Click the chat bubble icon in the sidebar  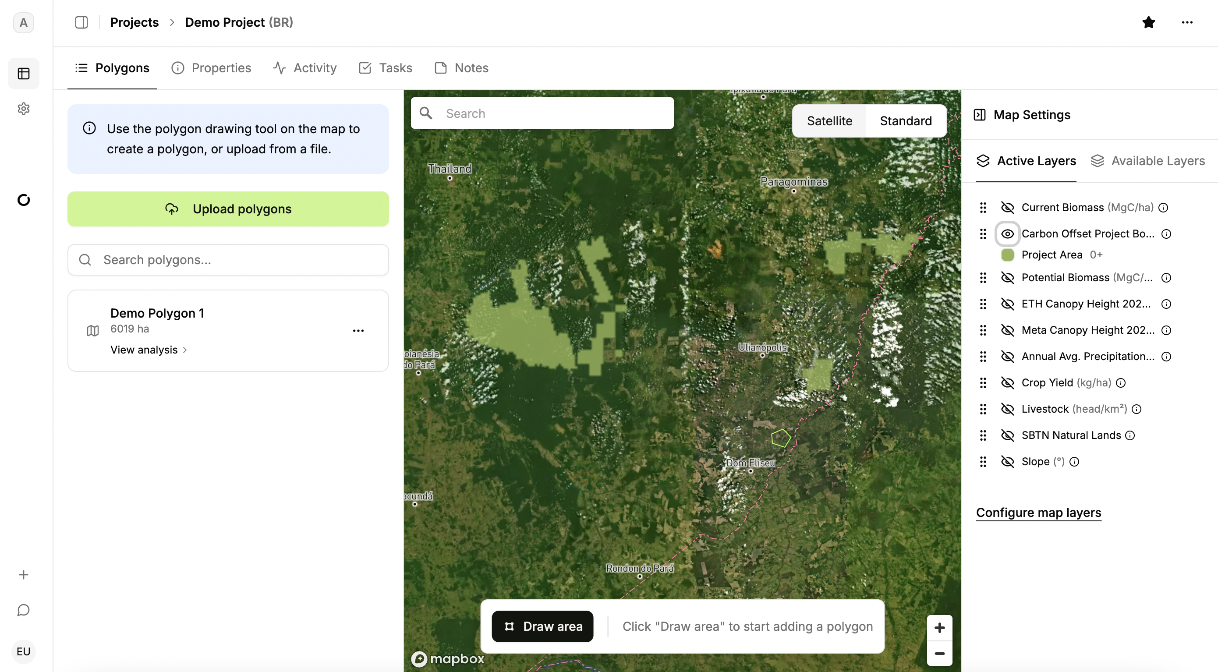pos(24,610)
